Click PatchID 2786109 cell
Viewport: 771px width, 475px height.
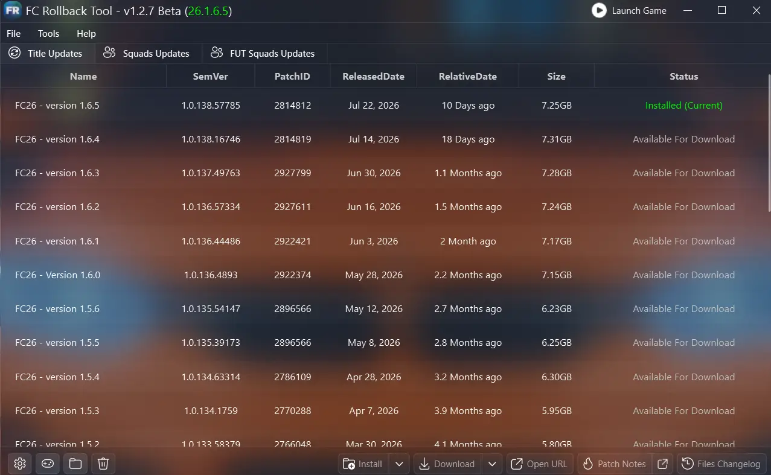[x=293, y=377]
